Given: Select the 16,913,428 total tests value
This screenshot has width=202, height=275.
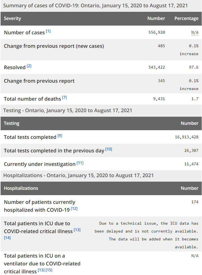Looking at the screenshot, I should pos(186,137).
